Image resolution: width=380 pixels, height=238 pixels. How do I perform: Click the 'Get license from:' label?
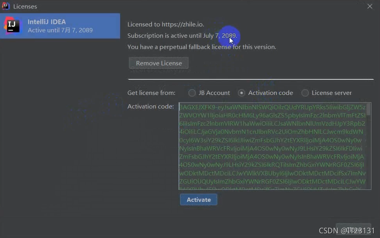[x=152, y=93]
